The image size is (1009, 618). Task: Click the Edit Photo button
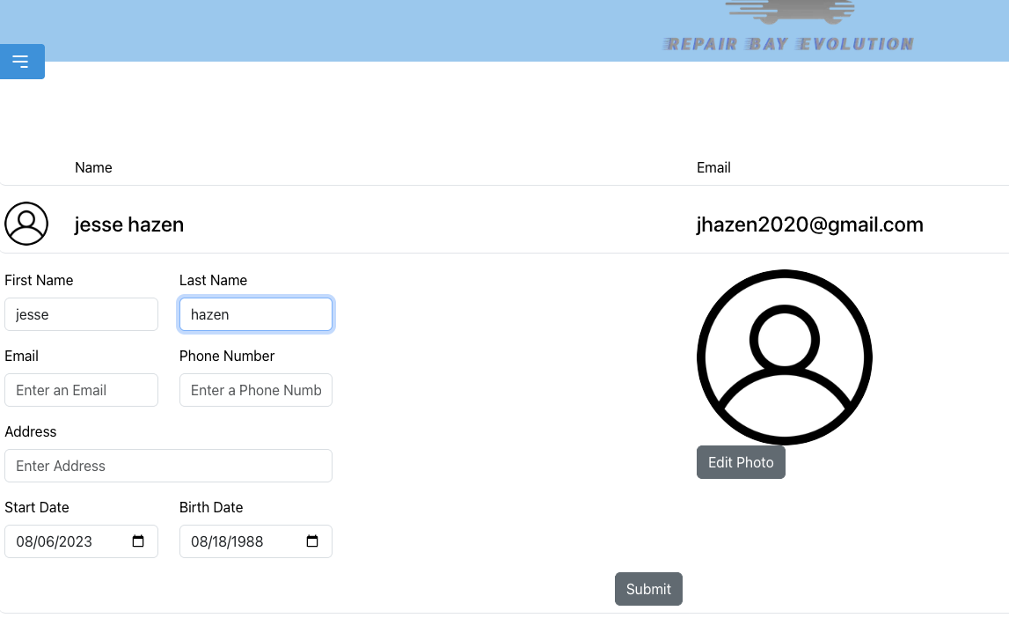coord(741,461)
